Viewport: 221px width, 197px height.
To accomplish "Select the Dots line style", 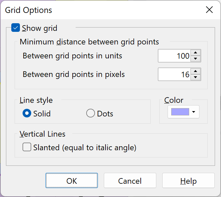I will (91, 113).
